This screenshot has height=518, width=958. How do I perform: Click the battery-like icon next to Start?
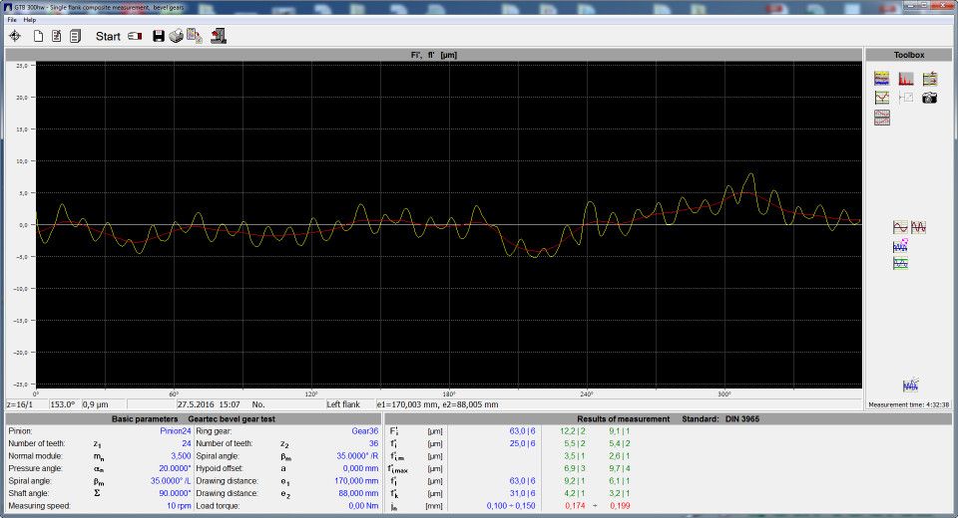point(135,36)
